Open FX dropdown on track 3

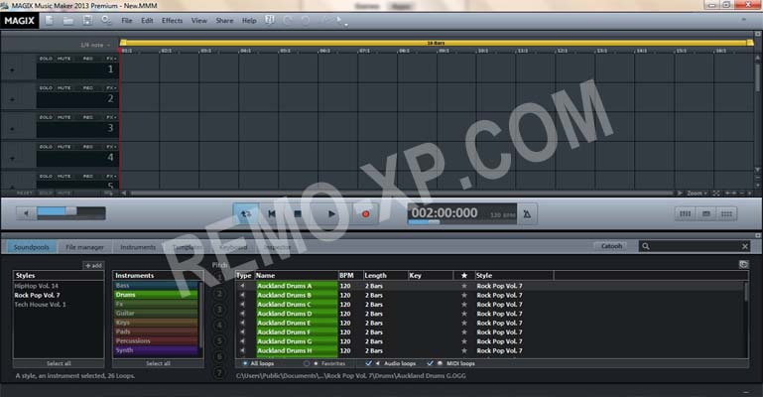pyautogui.click(x=111, y=117)
